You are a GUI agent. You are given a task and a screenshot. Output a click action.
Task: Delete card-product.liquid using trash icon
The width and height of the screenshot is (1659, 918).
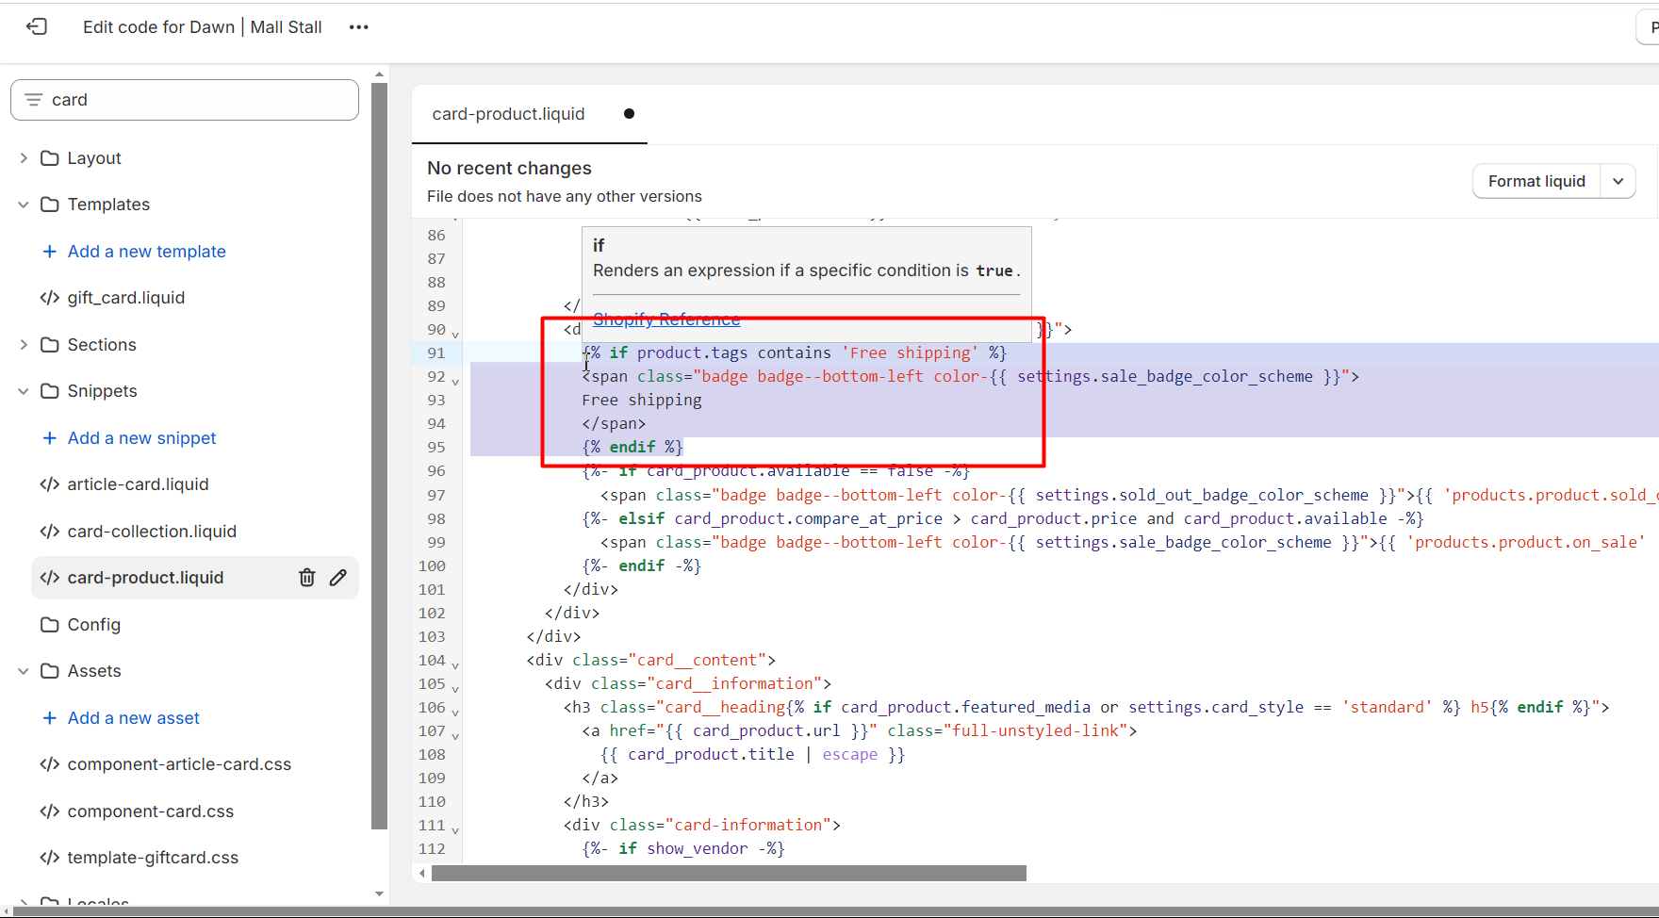pyautogui.click(x=307, y=578)
